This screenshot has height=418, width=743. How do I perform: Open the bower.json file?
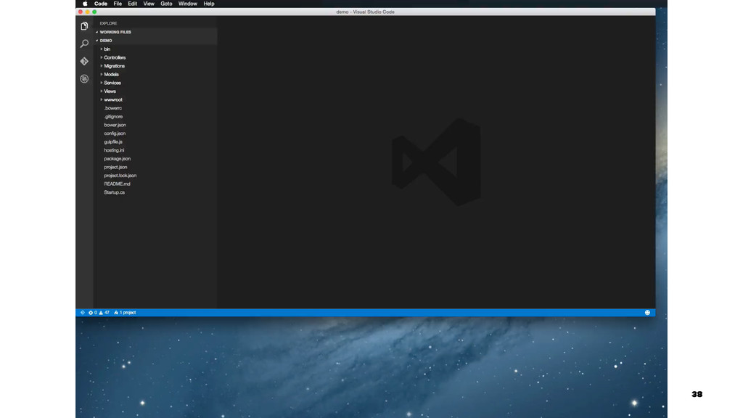(x=115, y=125)
